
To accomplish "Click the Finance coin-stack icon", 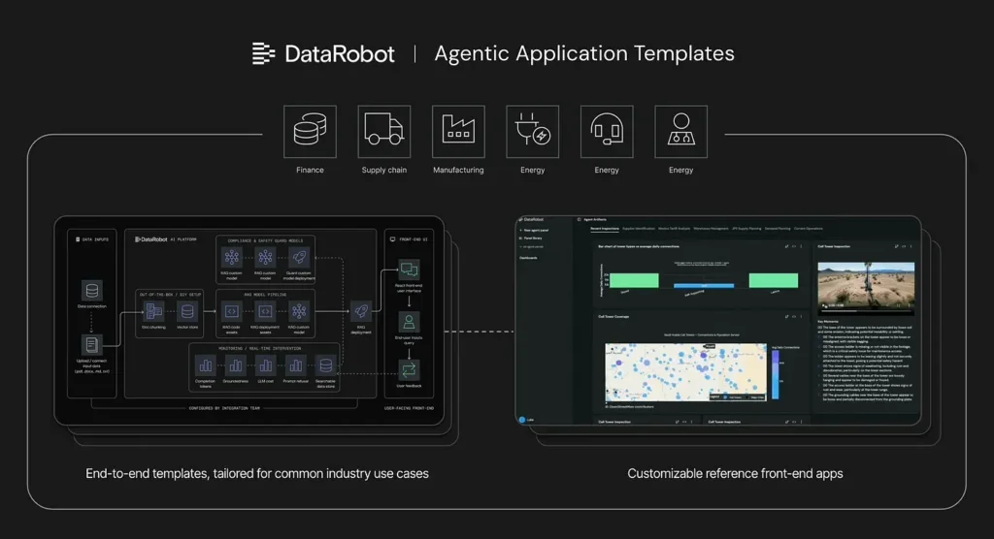I will (310, 132).
